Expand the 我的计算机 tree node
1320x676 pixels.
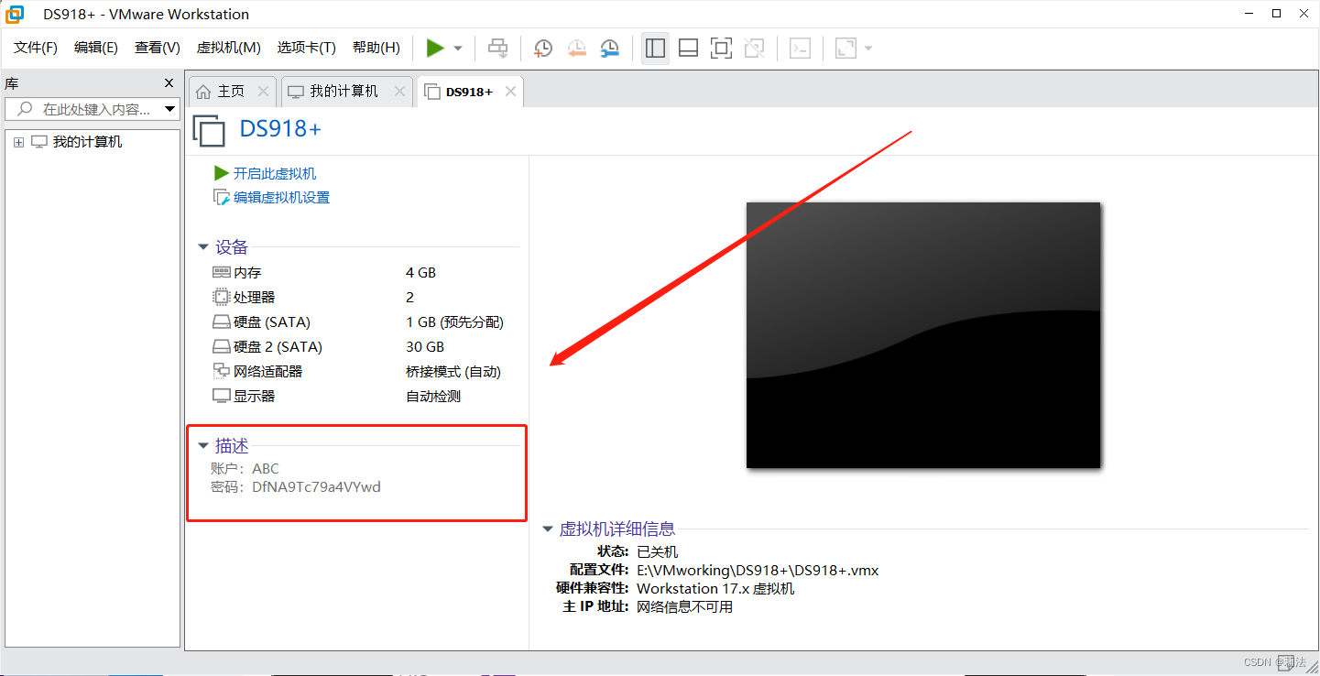(18, 143)
